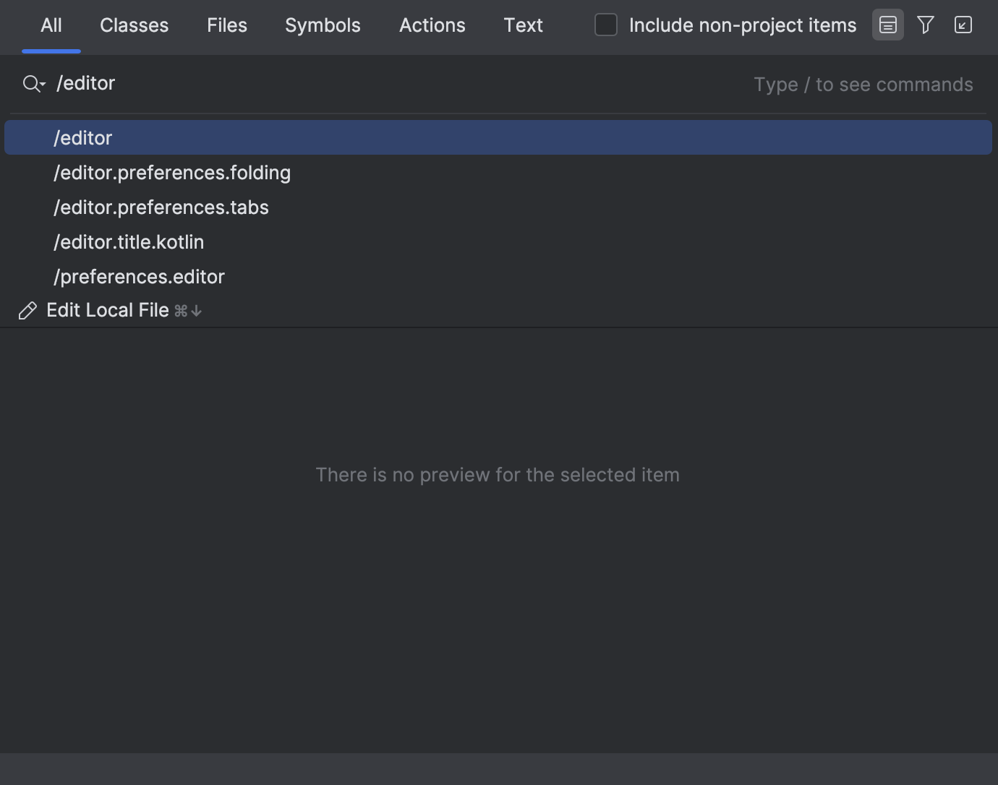998x785 pixels.
Task: Enable Include non-project items
Action: point(605,24)
